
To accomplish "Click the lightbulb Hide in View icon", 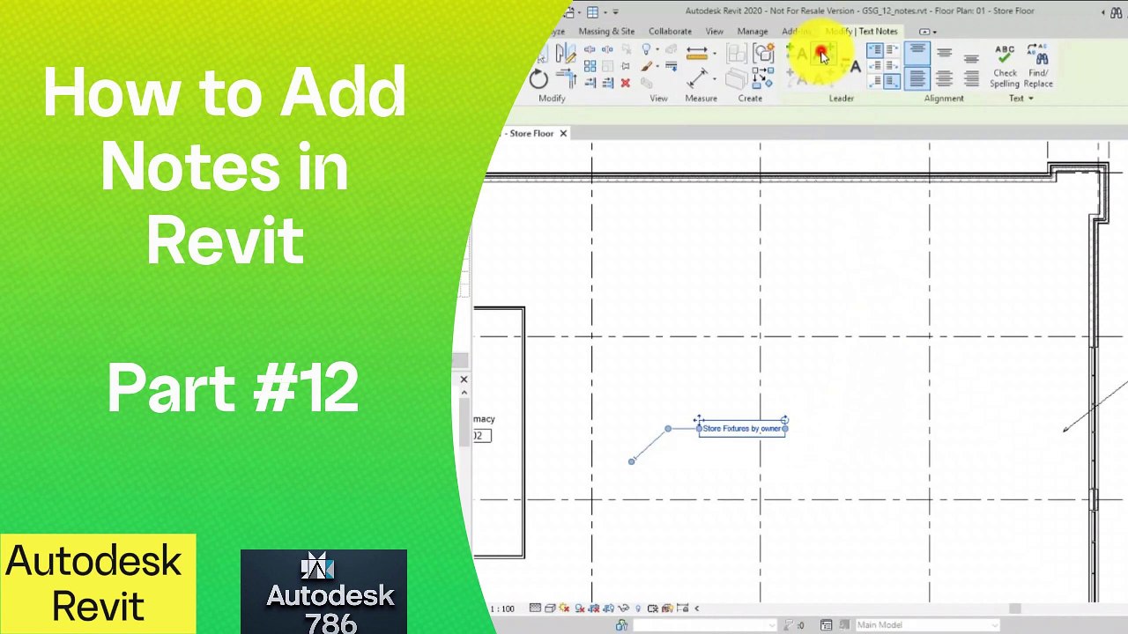I will 646,49.
